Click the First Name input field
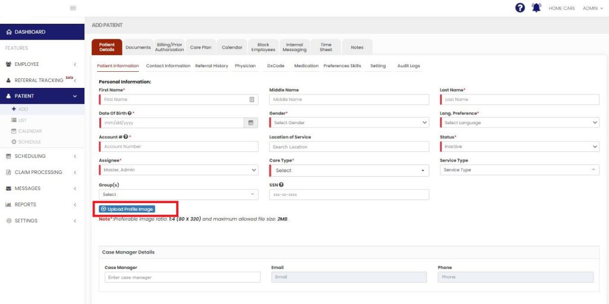Screen dimensions: 609x304 [x=178, y=100]
